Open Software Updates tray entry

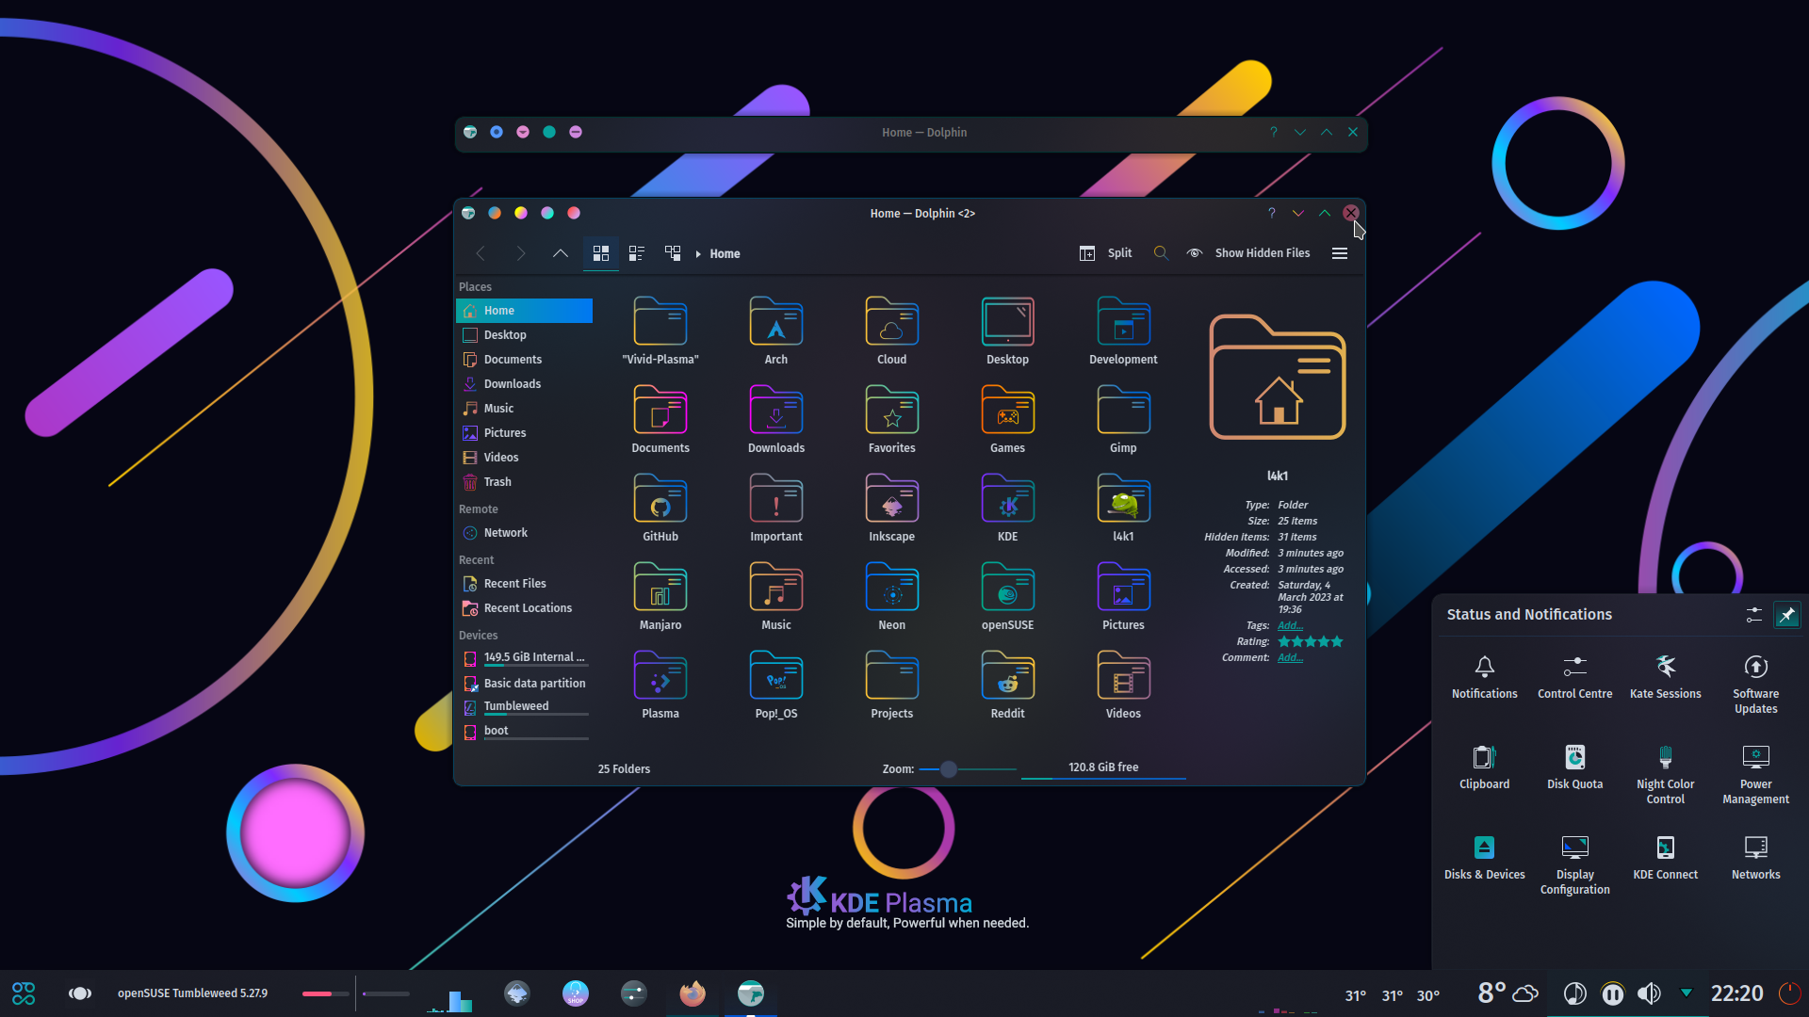click(1755, 685)
